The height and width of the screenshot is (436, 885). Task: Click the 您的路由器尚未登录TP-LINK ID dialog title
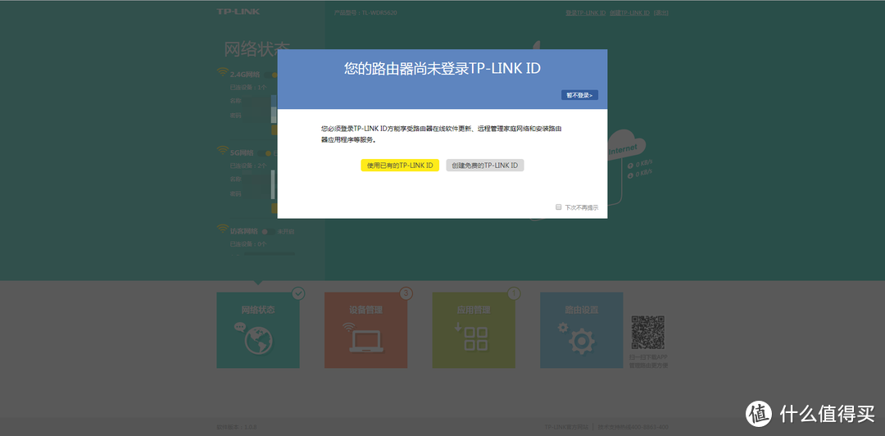pos(442,69)
